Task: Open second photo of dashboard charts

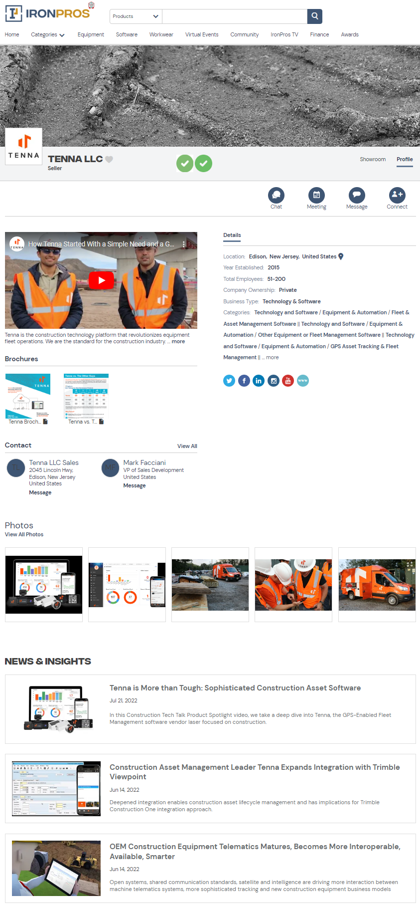Action: [x=127, y=585]
